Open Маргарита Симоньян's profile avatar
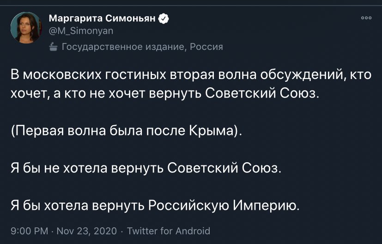 26,28
